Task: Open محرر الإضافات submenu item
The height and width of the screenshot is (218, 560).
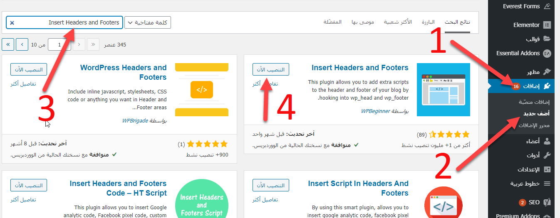Action: (x=533, y=125)
